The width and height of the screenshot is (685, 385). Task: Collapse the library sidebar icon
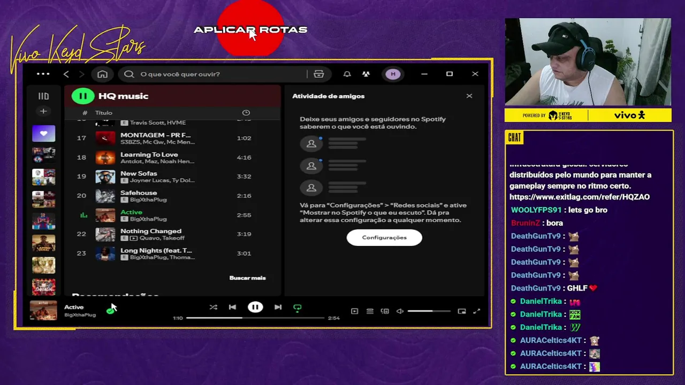pos(43,96)
